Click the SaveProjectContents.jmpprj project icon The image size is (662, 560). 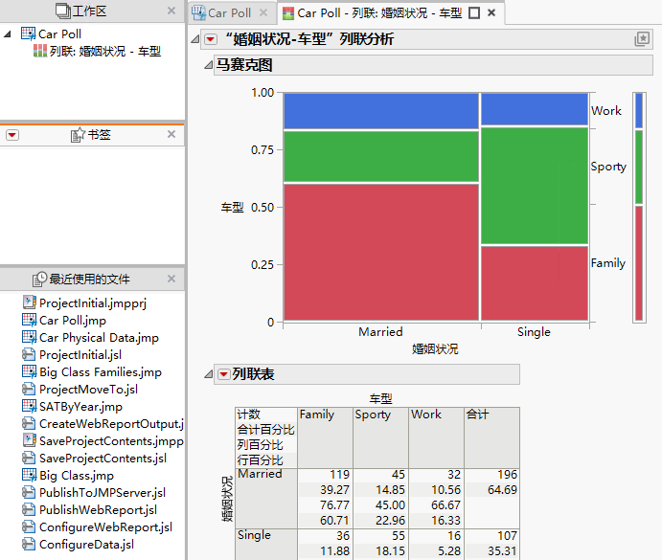click(29, 440)
